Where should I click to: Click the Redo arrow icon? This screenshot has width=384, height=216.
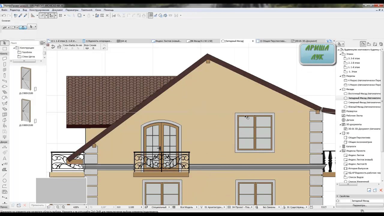click(9, 15)
